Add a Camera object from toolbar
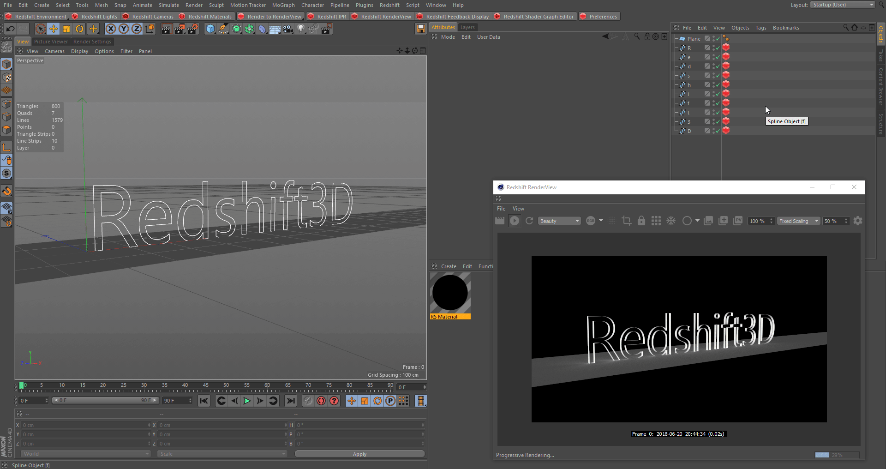886x469 pixels. coord(288,29)
